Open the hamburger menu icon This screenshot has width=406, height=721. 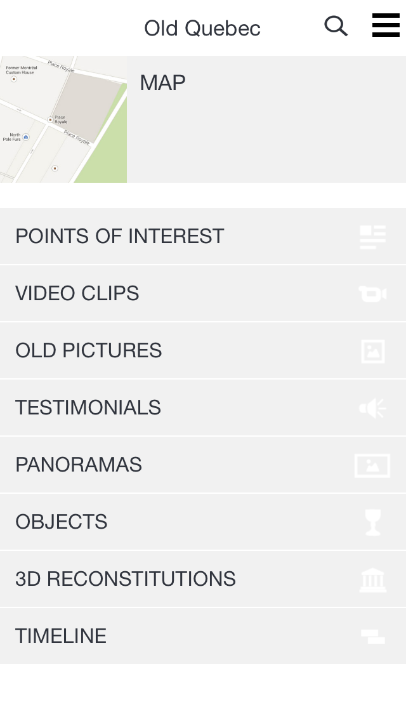(386, 25)
